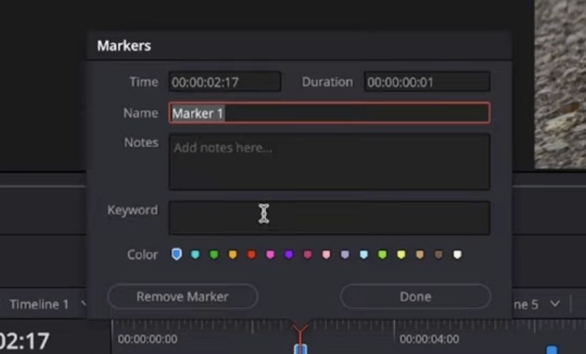Select the cyan marker color

point(195,254)
